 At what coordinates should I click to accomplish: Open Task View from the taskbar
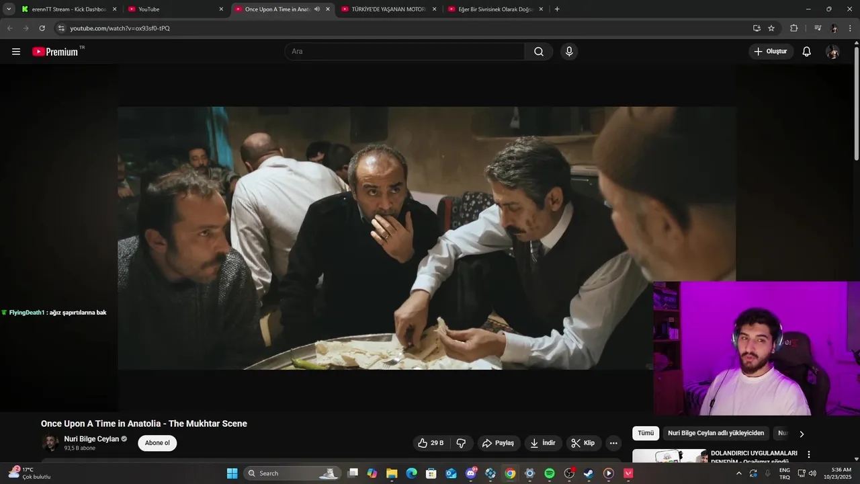click(x=353, y=473)
